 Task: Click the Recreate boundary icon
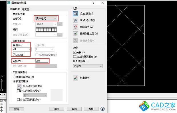tap(75, 34)
